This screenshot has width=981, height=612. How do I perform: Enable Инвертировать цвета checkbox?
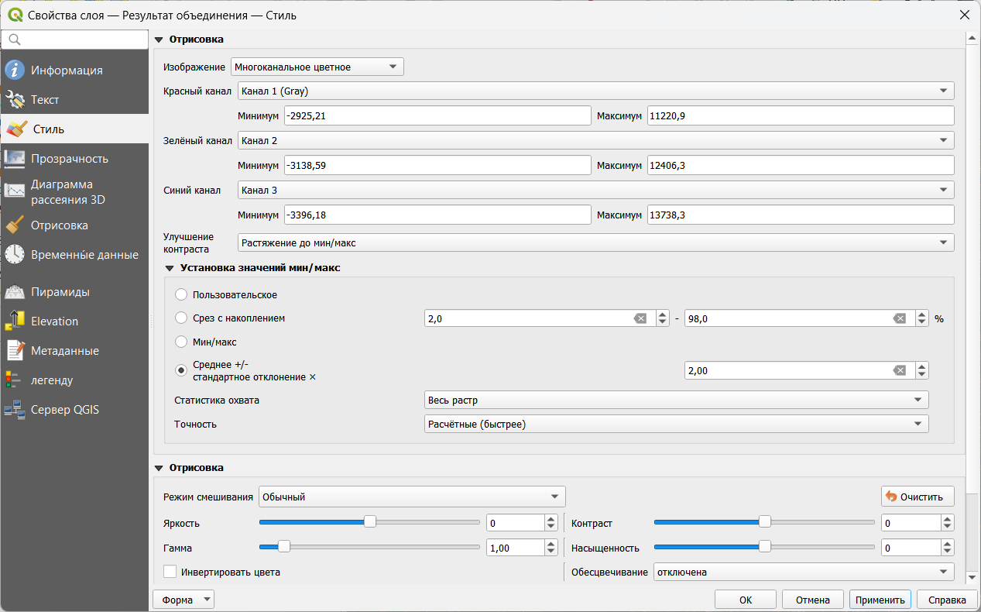(x=170, y=572)
